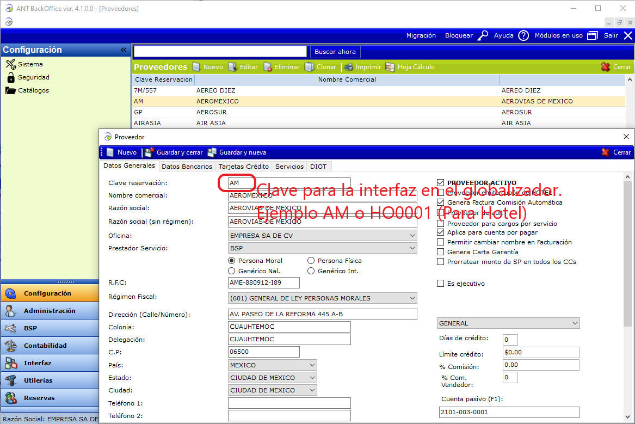Image resolution: width=635 pixels, height=424 pixels.
Task: Open Módulos en uso icon
Action: [x=593, y=35]
